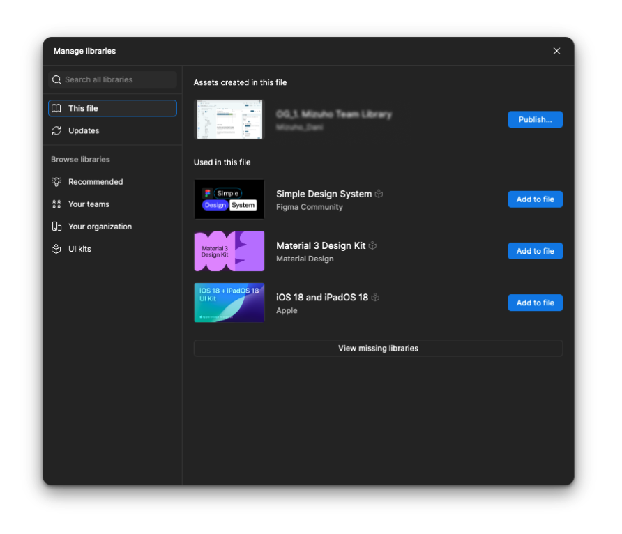The image size is (622, 534).
Task: Click the Apple author label
Action: click(x=287, y=310)
